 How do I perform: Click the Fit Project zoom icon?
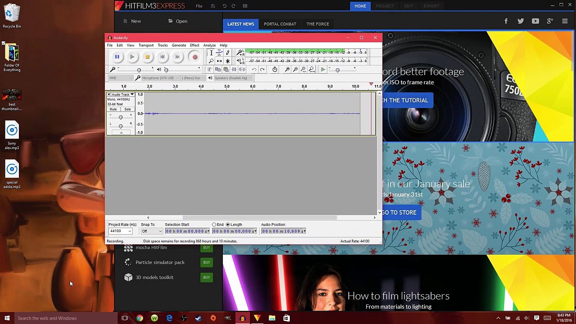tap(311, 69)
